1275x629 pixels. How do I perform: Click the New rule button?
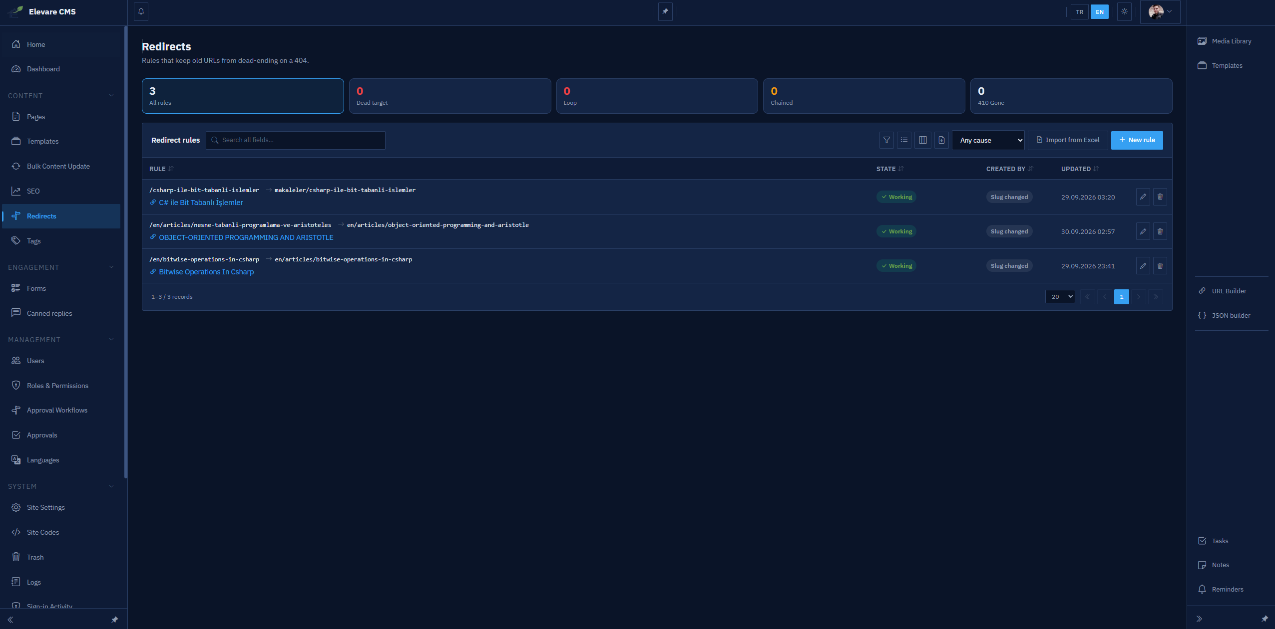[1137, 140]
